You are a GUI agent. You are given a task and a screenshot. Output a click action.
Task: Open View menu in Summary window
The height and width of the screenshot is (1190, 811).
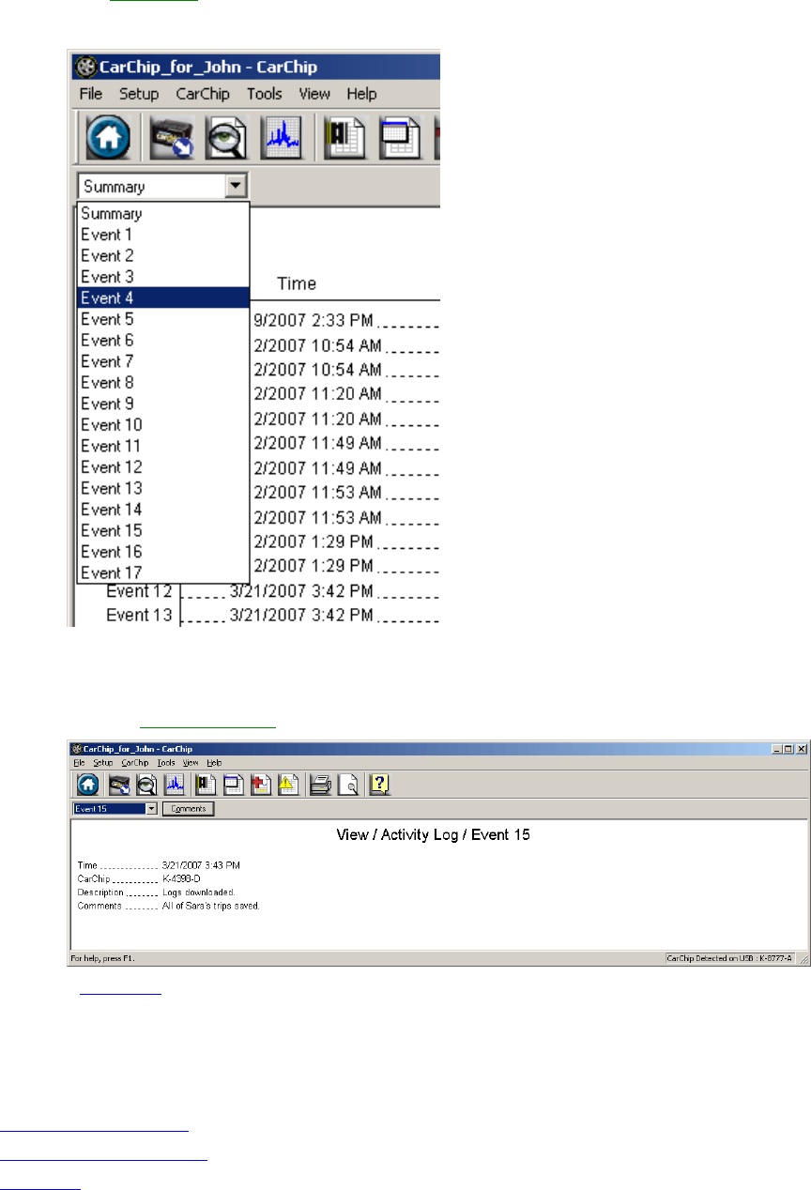(x=314, y=94)
